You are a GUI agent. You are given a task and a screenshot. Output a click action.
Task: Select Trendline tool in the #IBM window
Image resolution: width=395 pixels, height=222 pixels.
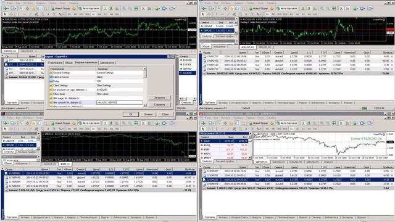coord(30,129)
